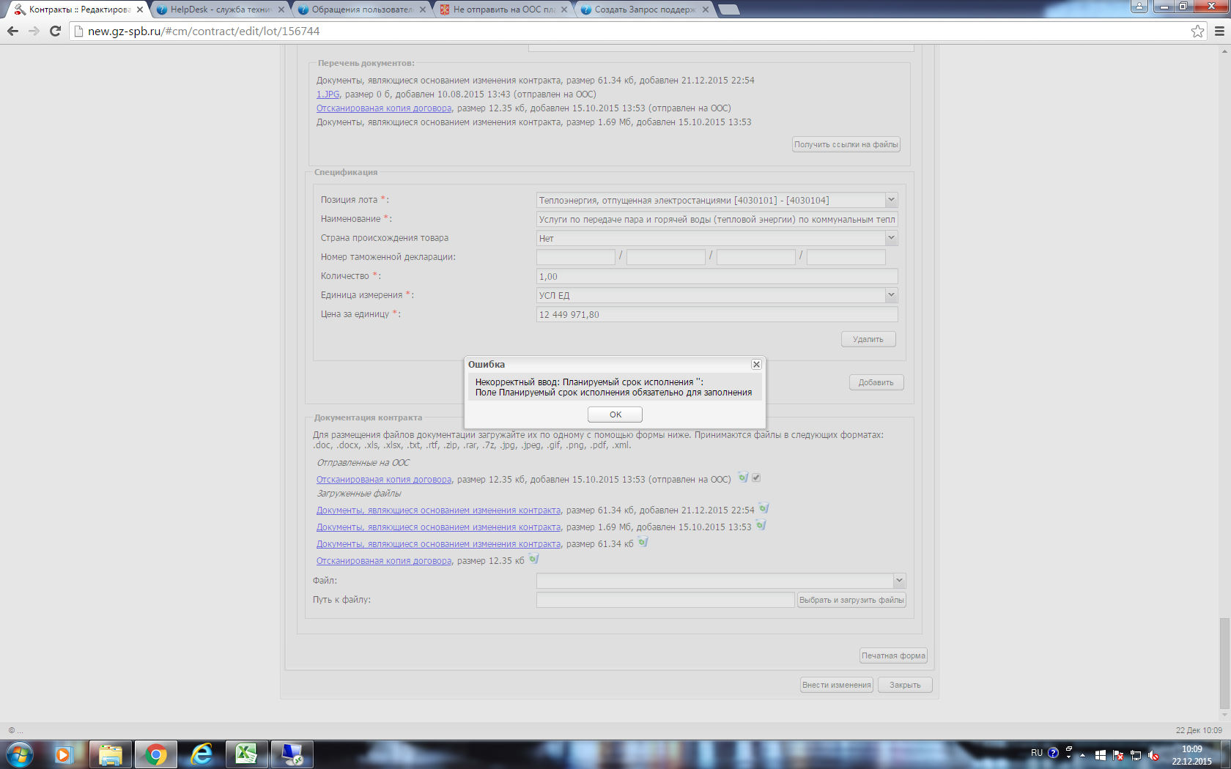Delete the uploaded 61.34 кб document without date

(643, 542)
